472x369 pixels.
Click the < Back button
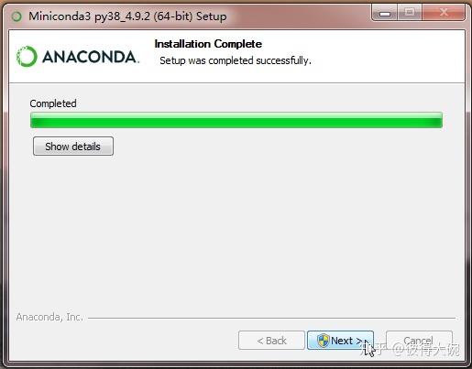pyautogui.click(x=271, y=340)
